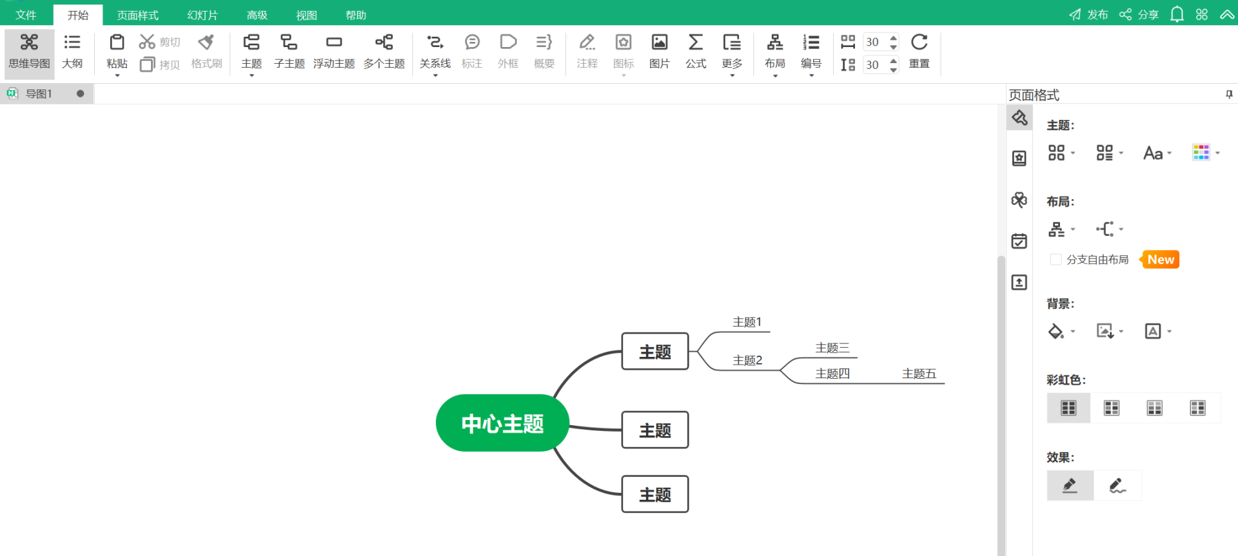
Task: Open the 公式 formula tool
Action: click(x=695, y=51)
